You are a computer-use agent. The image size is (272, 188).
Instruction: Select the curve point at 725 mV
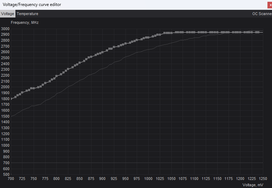(22, 92)
